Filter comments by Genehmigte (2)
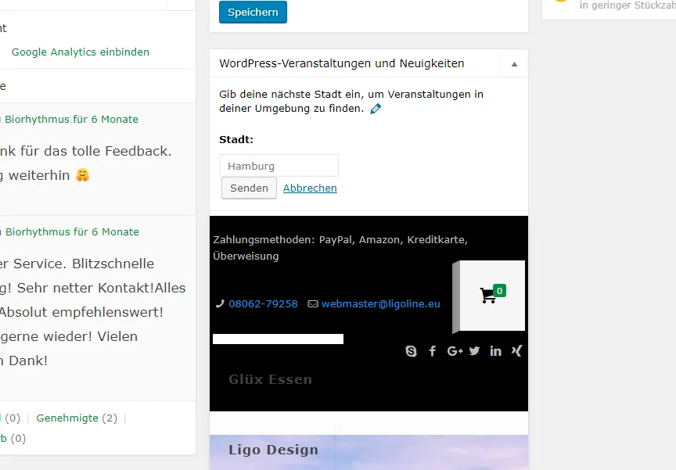Image resolution: width=676 pixels, height=470 pixels. (x=77, y=418)
